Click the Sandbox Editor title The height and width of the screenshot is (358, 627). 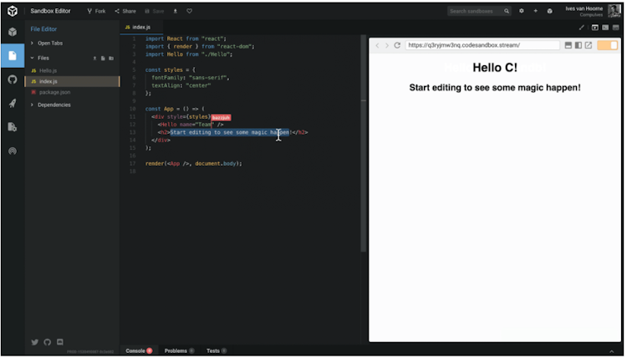[x=50, y=11]
